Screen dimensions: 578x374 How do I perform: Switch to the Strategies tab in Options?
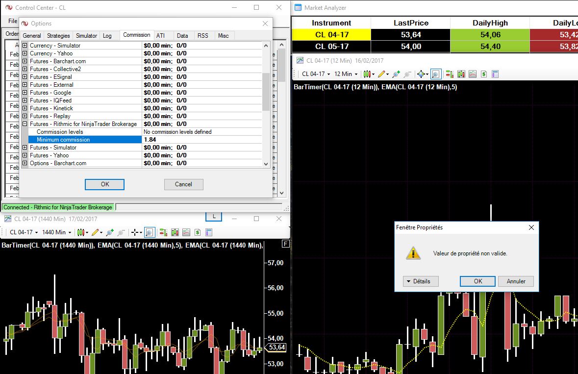tap(58, 36)
